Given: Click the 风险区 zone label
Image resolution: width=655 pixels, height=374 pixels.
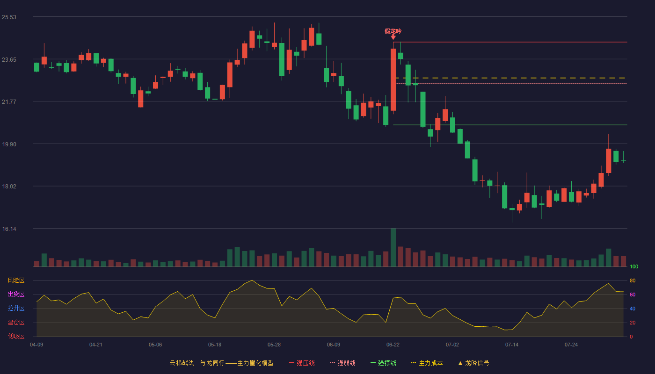Looking at the screenshot, I should point(16,280).
